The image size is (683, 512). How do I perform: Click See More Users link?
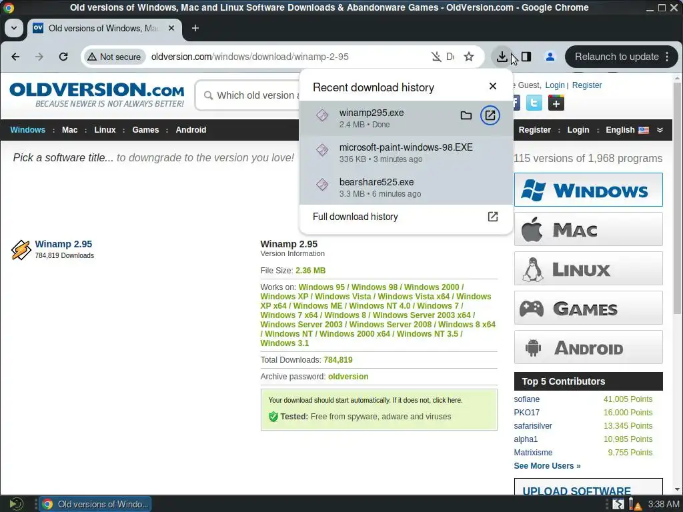(547, 466)
